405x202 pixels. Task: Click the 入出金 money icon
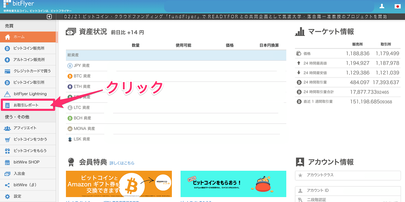[x=8, y=174]
